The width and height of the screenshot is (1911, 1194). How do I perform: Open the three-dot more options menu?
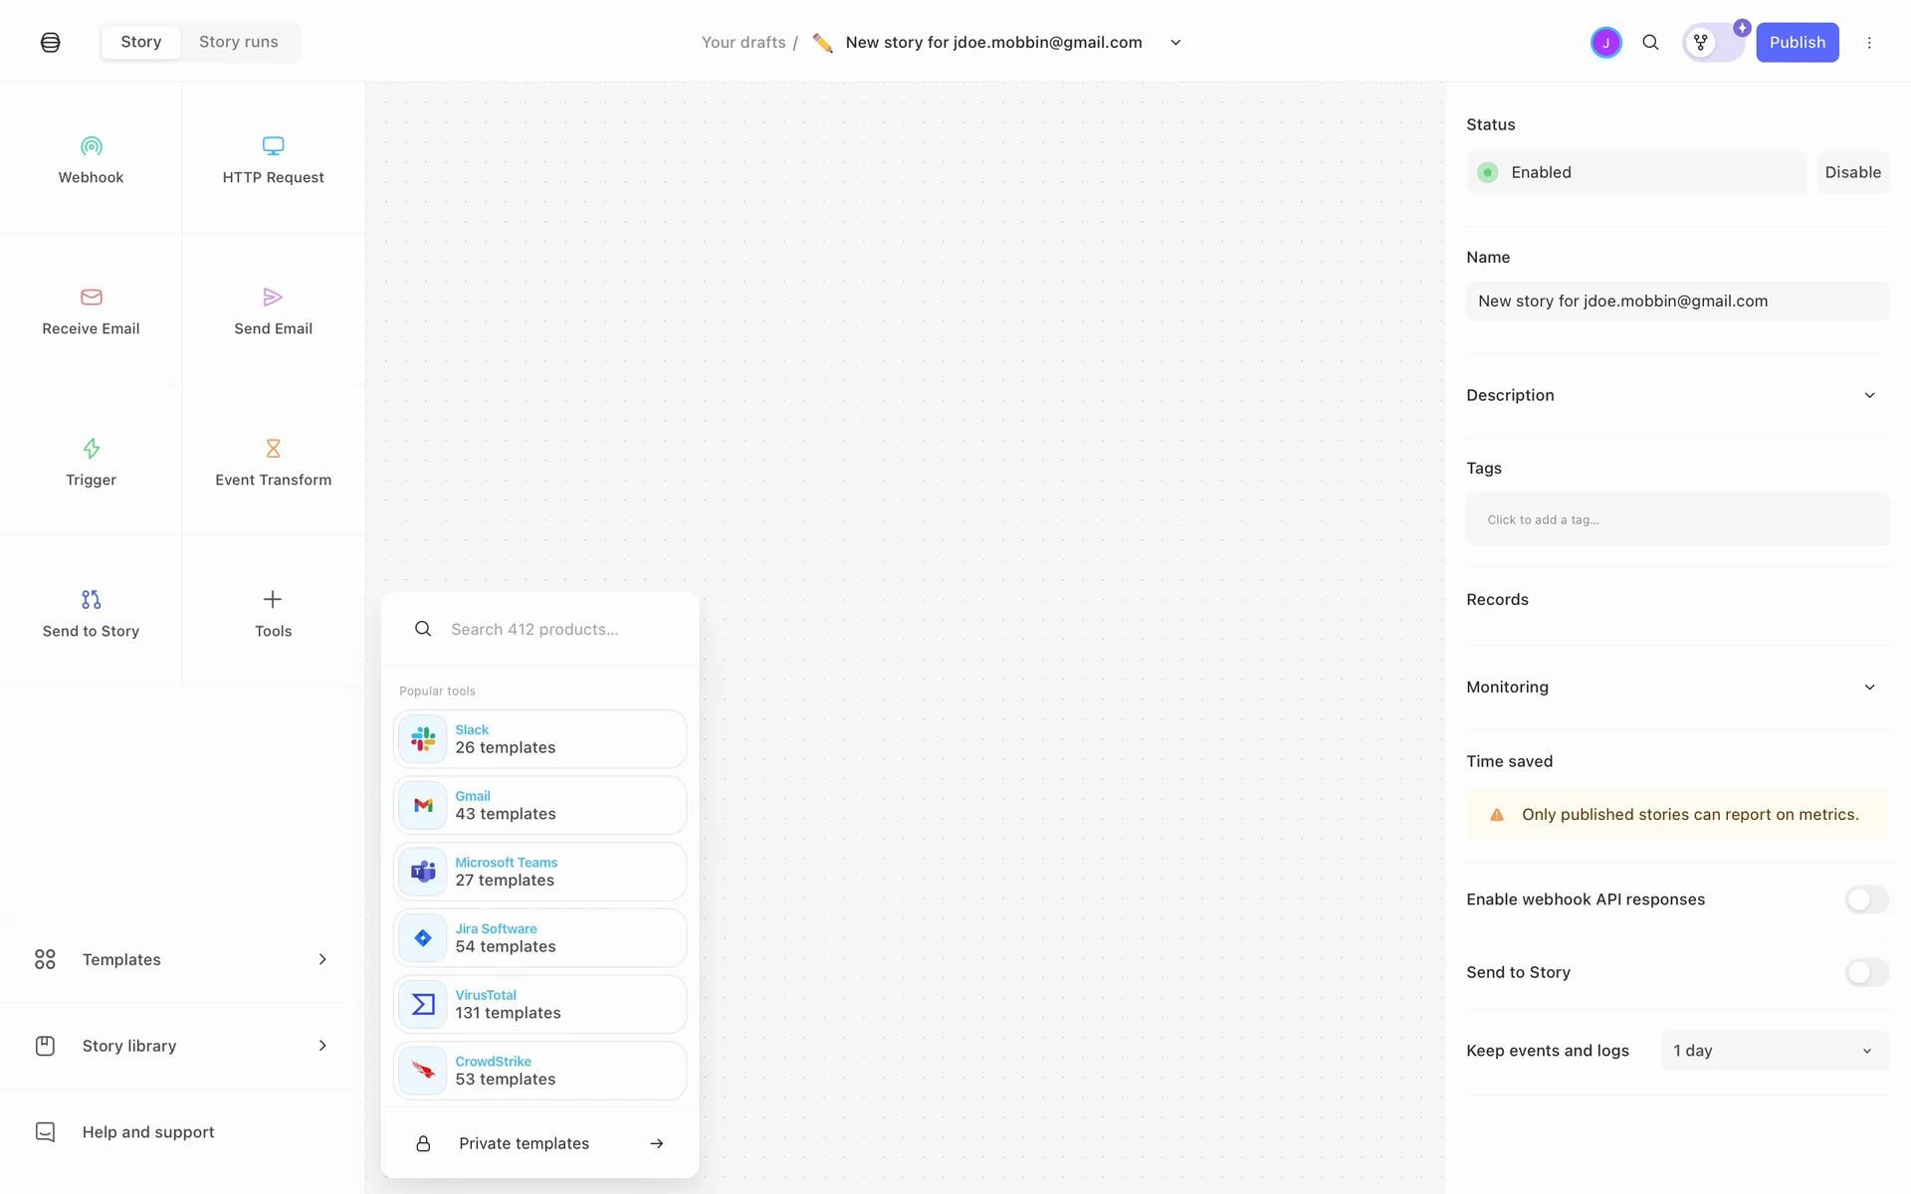(x=1869, y=43)
